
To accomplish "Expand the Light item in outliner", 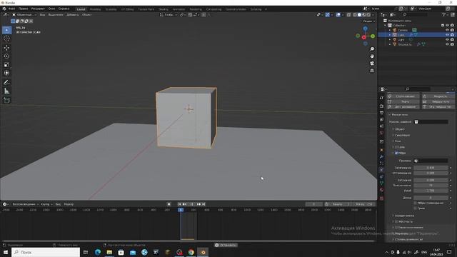I will click(x=390, y=40).
